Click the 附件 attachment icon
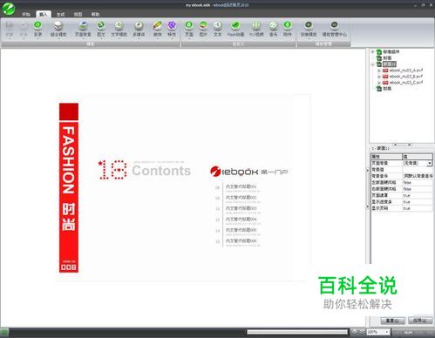The height and width of the screenshot is (338, 435). click(287, 25)
